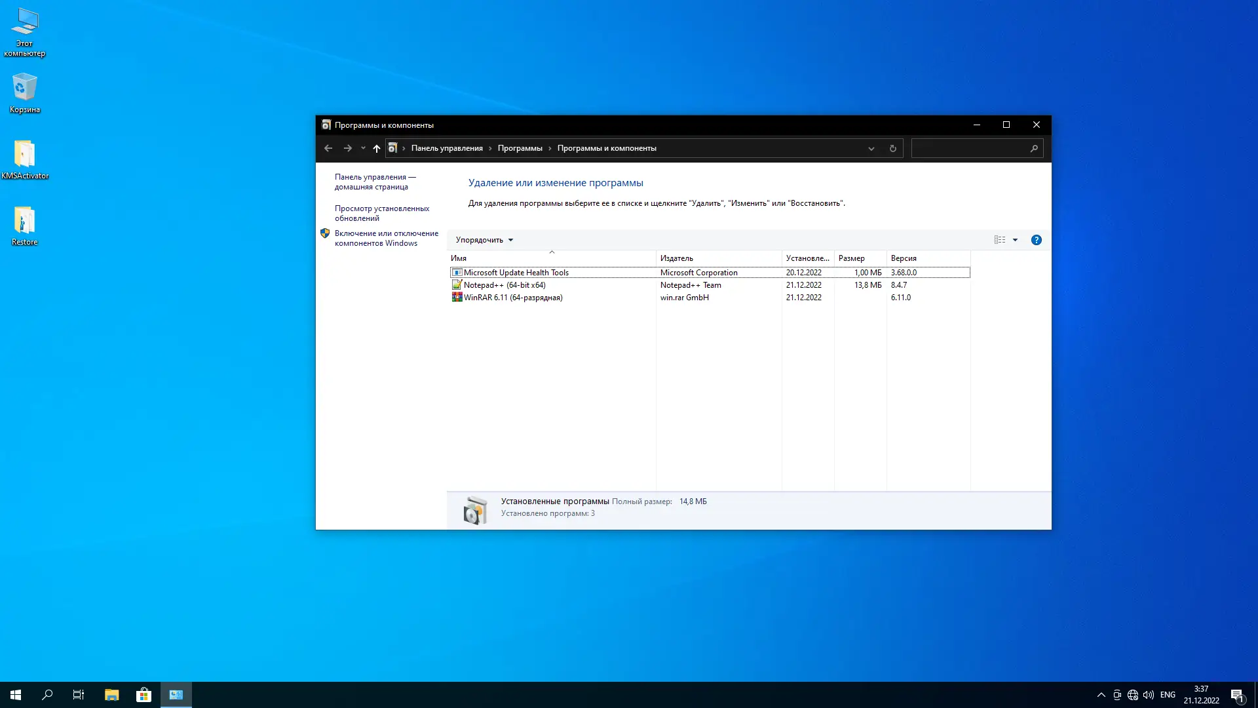Click the blue Help question mark icon
Viewport: 1258px width, 708px height.
tap(1036, 240)
